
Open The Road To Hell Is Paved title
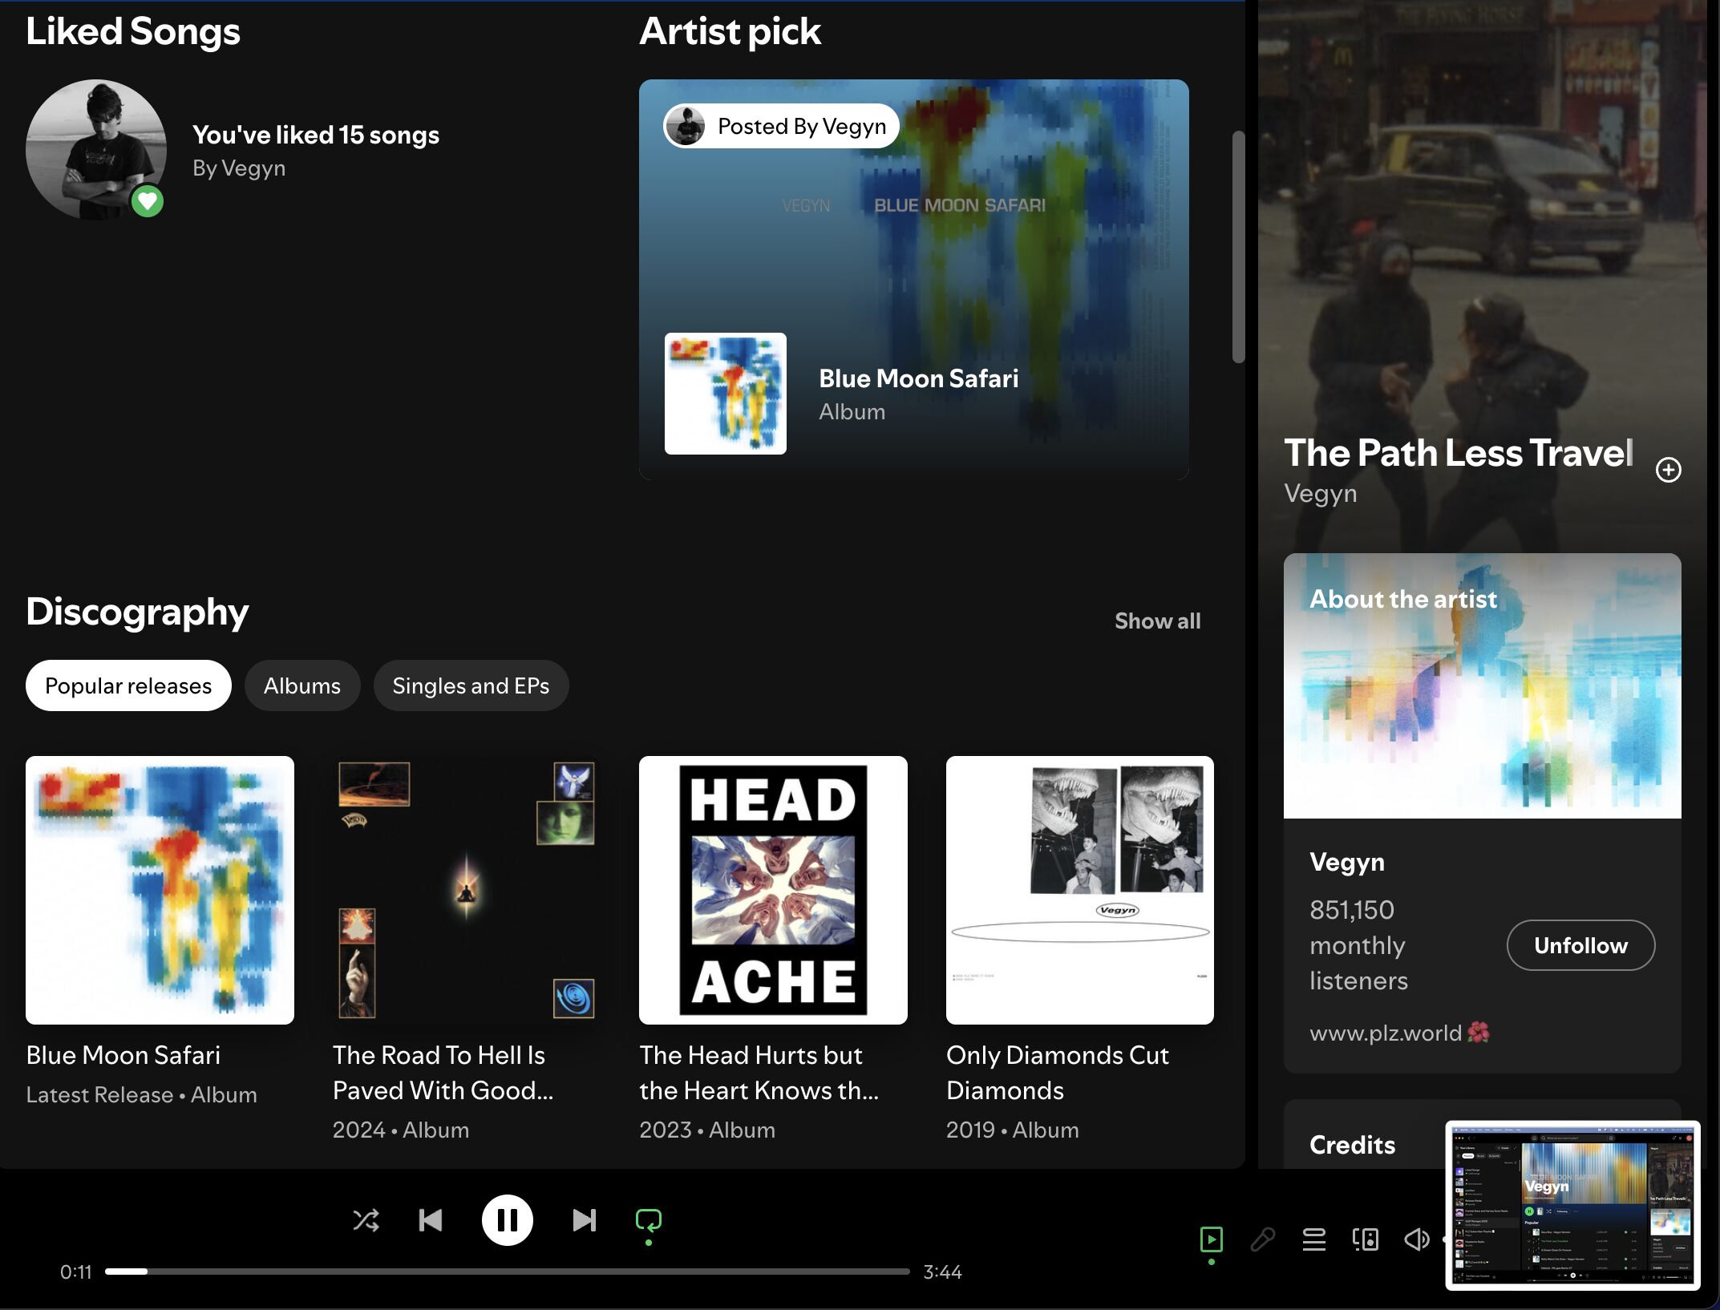[x=443, y=1073]
